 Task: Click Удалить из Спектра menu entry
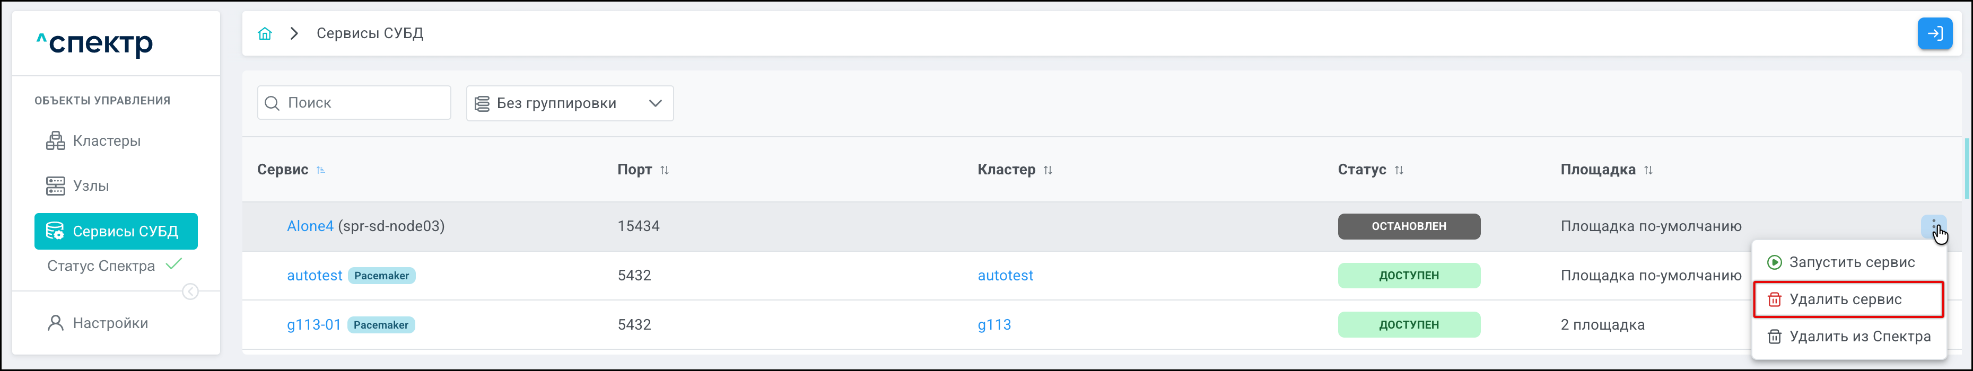point(1858,337)
